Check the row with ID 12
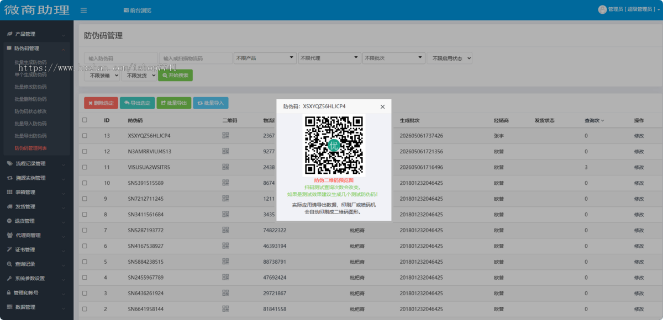 85,151
